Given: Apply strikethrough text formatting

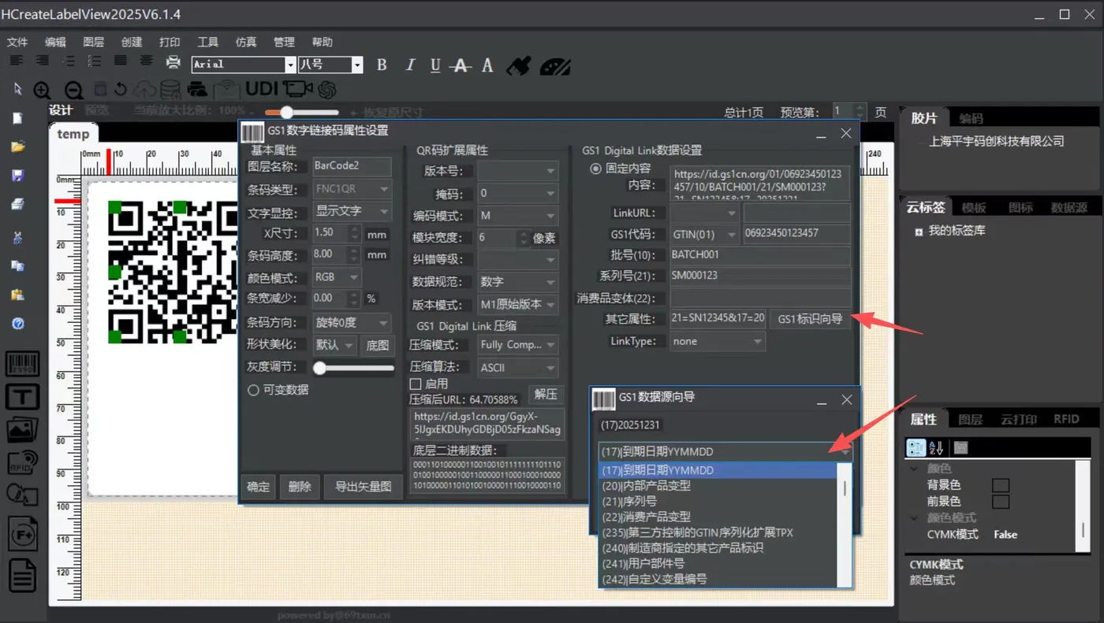Looking at the screenshot, I should (x=461, y=65).
